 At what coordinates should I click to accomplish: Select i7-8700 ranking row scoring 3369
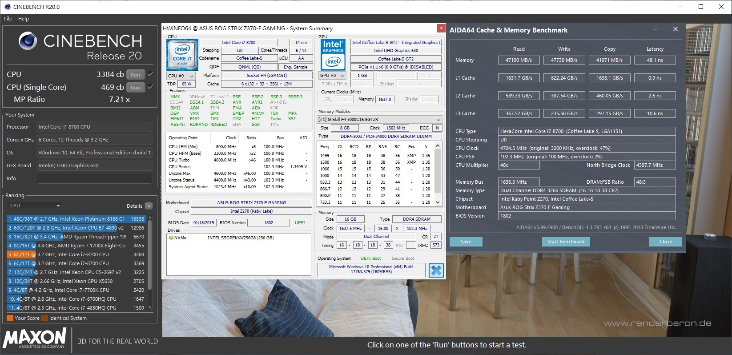pyautogui.click(x=76, y=263)
